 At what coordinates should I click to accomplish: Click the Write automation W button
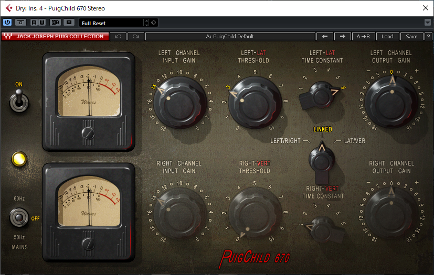tap(42, 23)
